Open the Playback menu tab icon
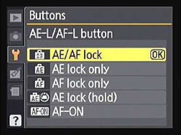Image resolution: width=181 pixels, height=135 pixels. click(x=15, y=18)
